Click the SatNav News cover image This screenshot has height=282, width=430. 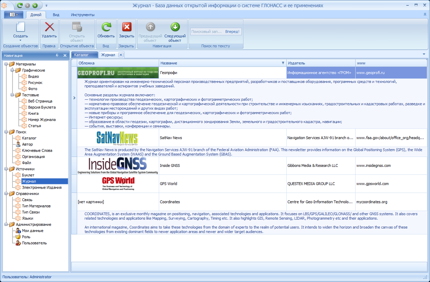pyautogui.click(x=117, y=138)
